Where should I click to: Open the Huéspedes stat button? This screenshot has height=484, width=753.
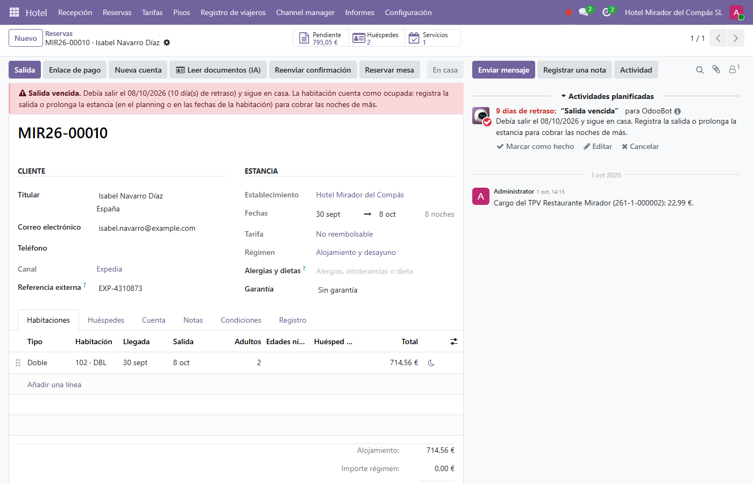[x=377, y=38]
